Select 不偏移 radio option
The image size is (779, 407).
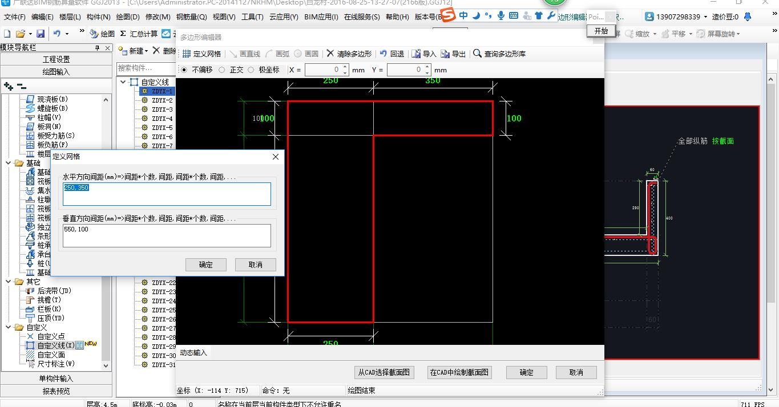196,70
